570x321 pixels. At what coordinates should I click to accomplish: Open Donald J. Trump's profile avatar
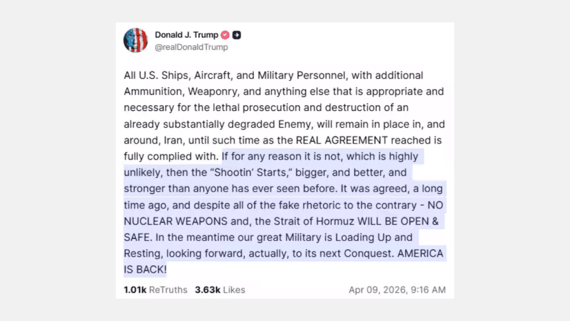135,40
